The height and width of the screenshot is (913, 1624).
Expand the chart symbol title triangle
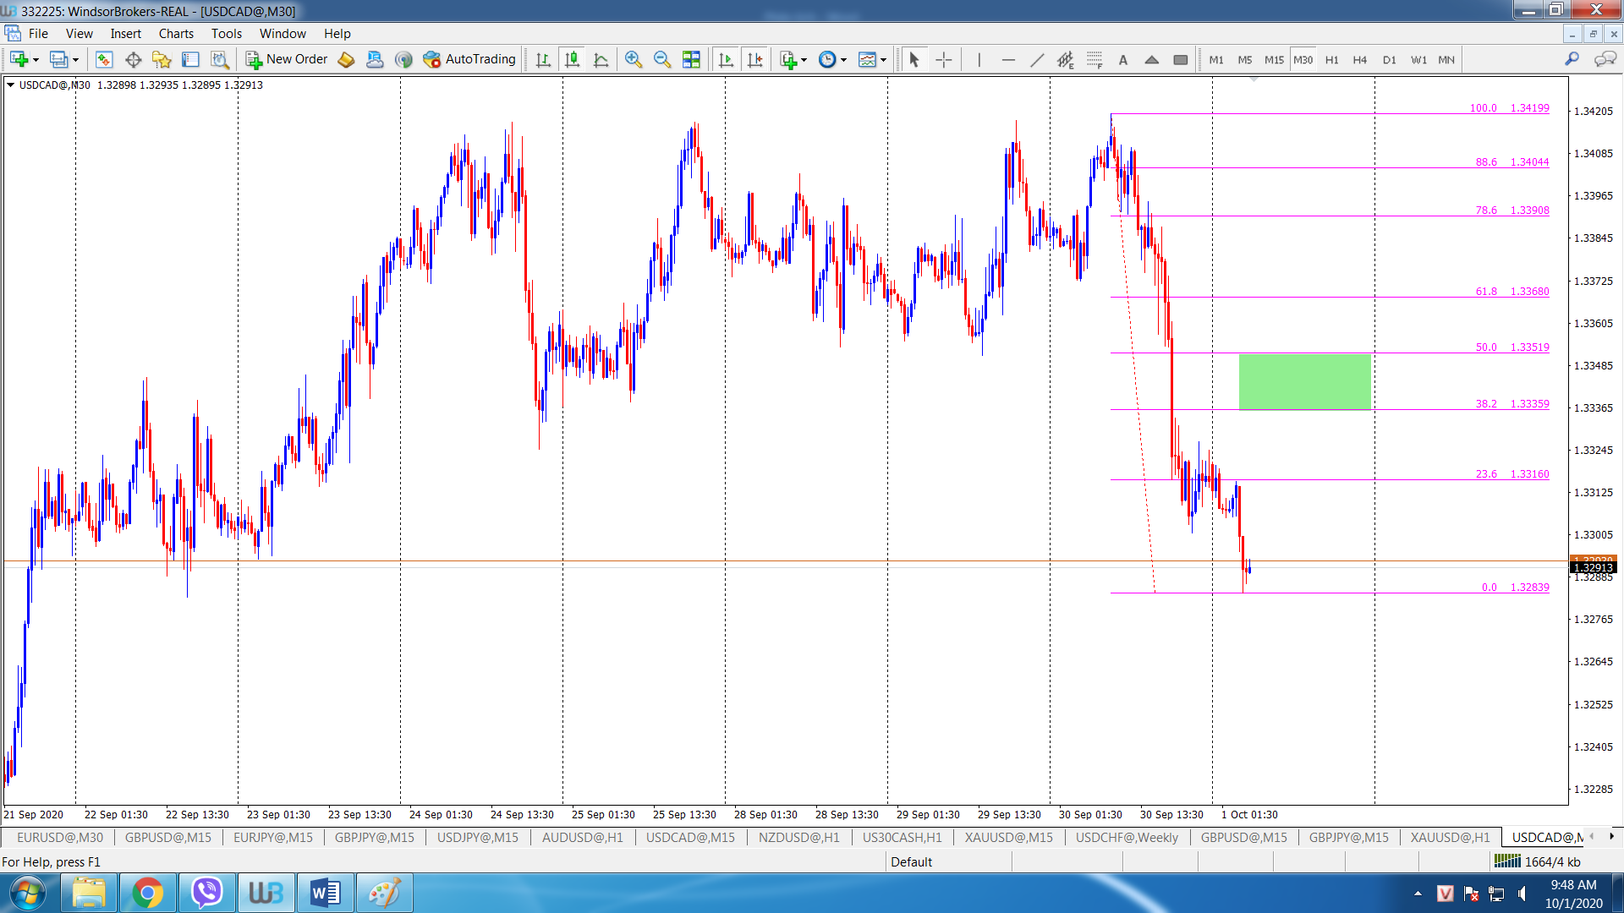(11, 85)
